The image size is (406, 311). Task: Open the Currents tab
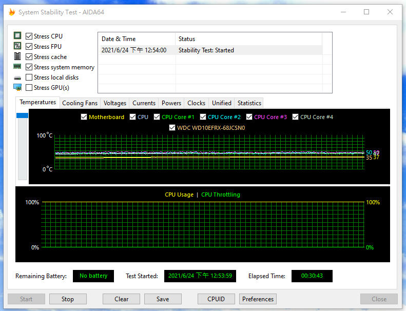click(x=144, y=103)
